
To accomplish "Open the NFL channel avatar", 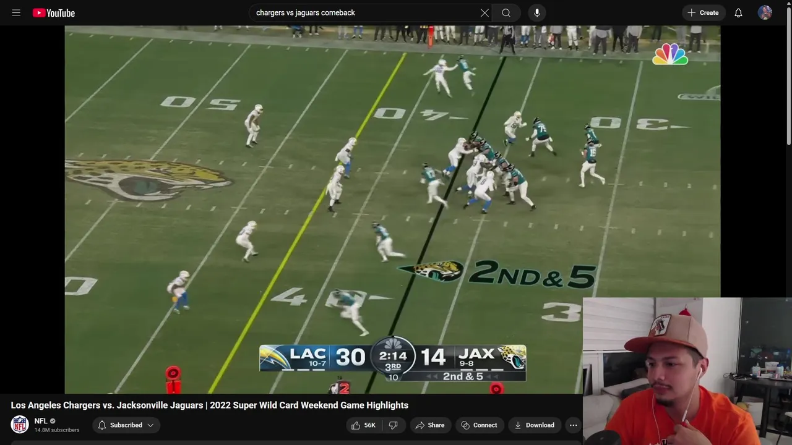I will [20, 425].
